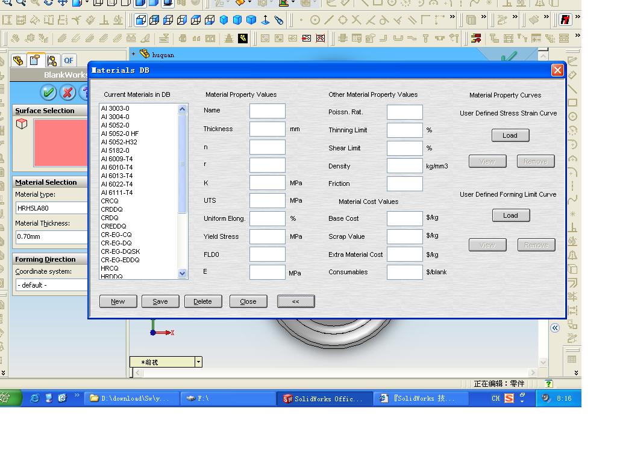
Task: Load a User Defined Stress Strain Curve
Action: pyautogui.click(x=510, y=135)
